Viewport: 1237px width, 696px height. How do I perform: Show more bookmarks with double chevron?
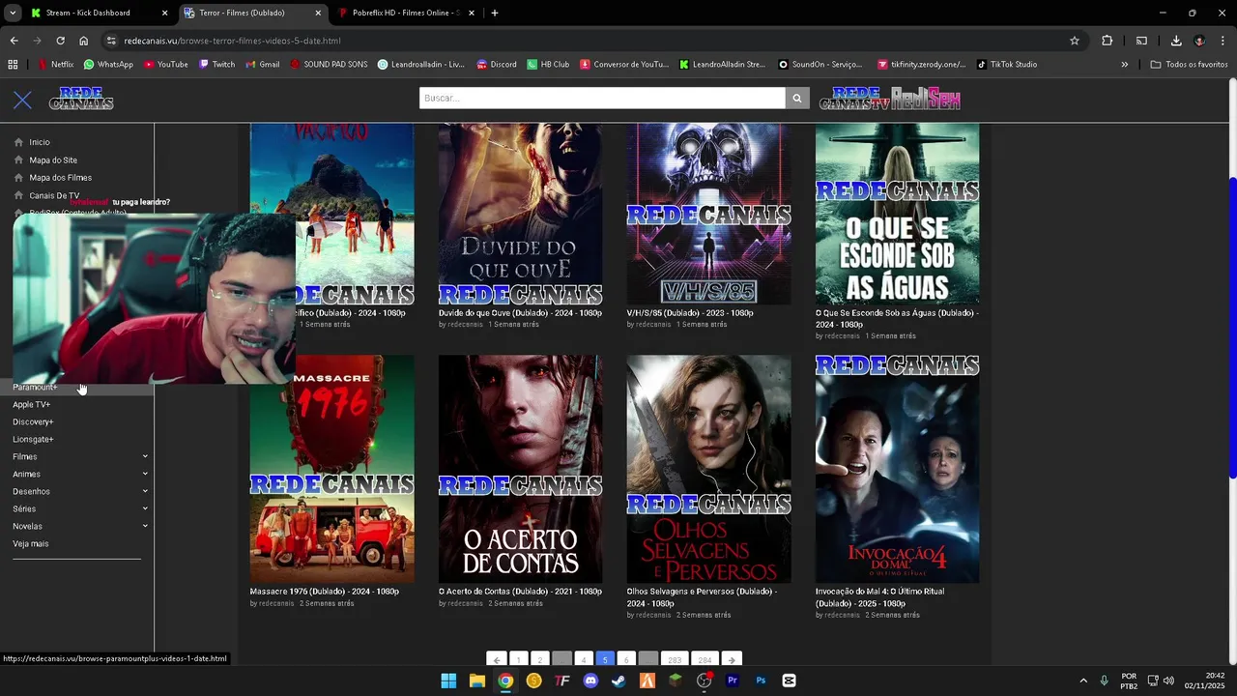coord(1124,65)
